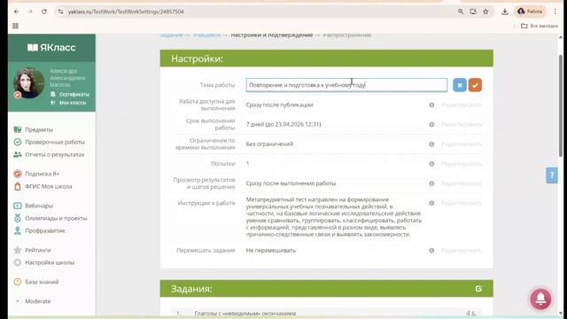Click info icon for Срок выполнения работы

(431, 124)
